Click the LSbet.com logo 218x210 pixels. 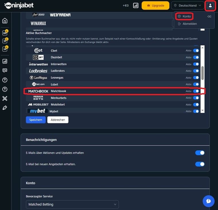38,84
